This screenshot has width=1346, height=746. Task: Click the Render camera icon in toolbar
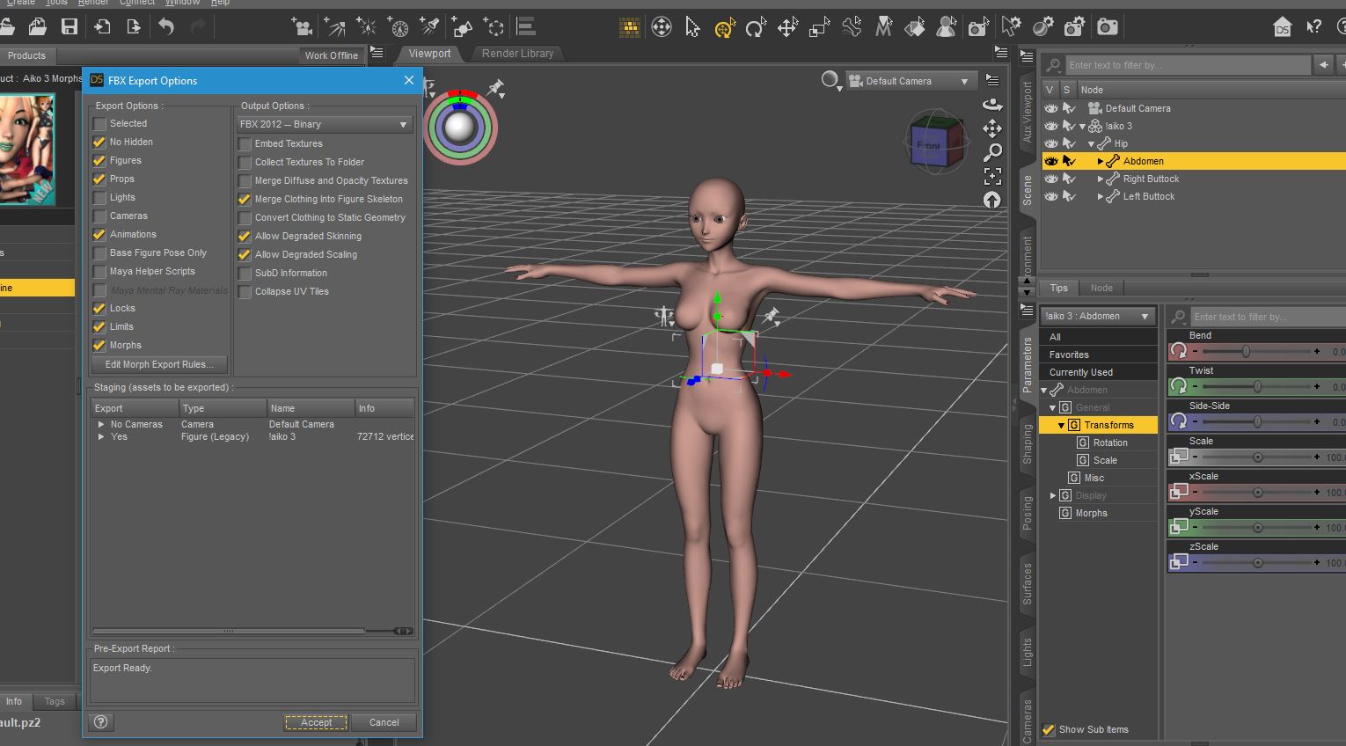pyautogui.click(x=1108, y=27)
